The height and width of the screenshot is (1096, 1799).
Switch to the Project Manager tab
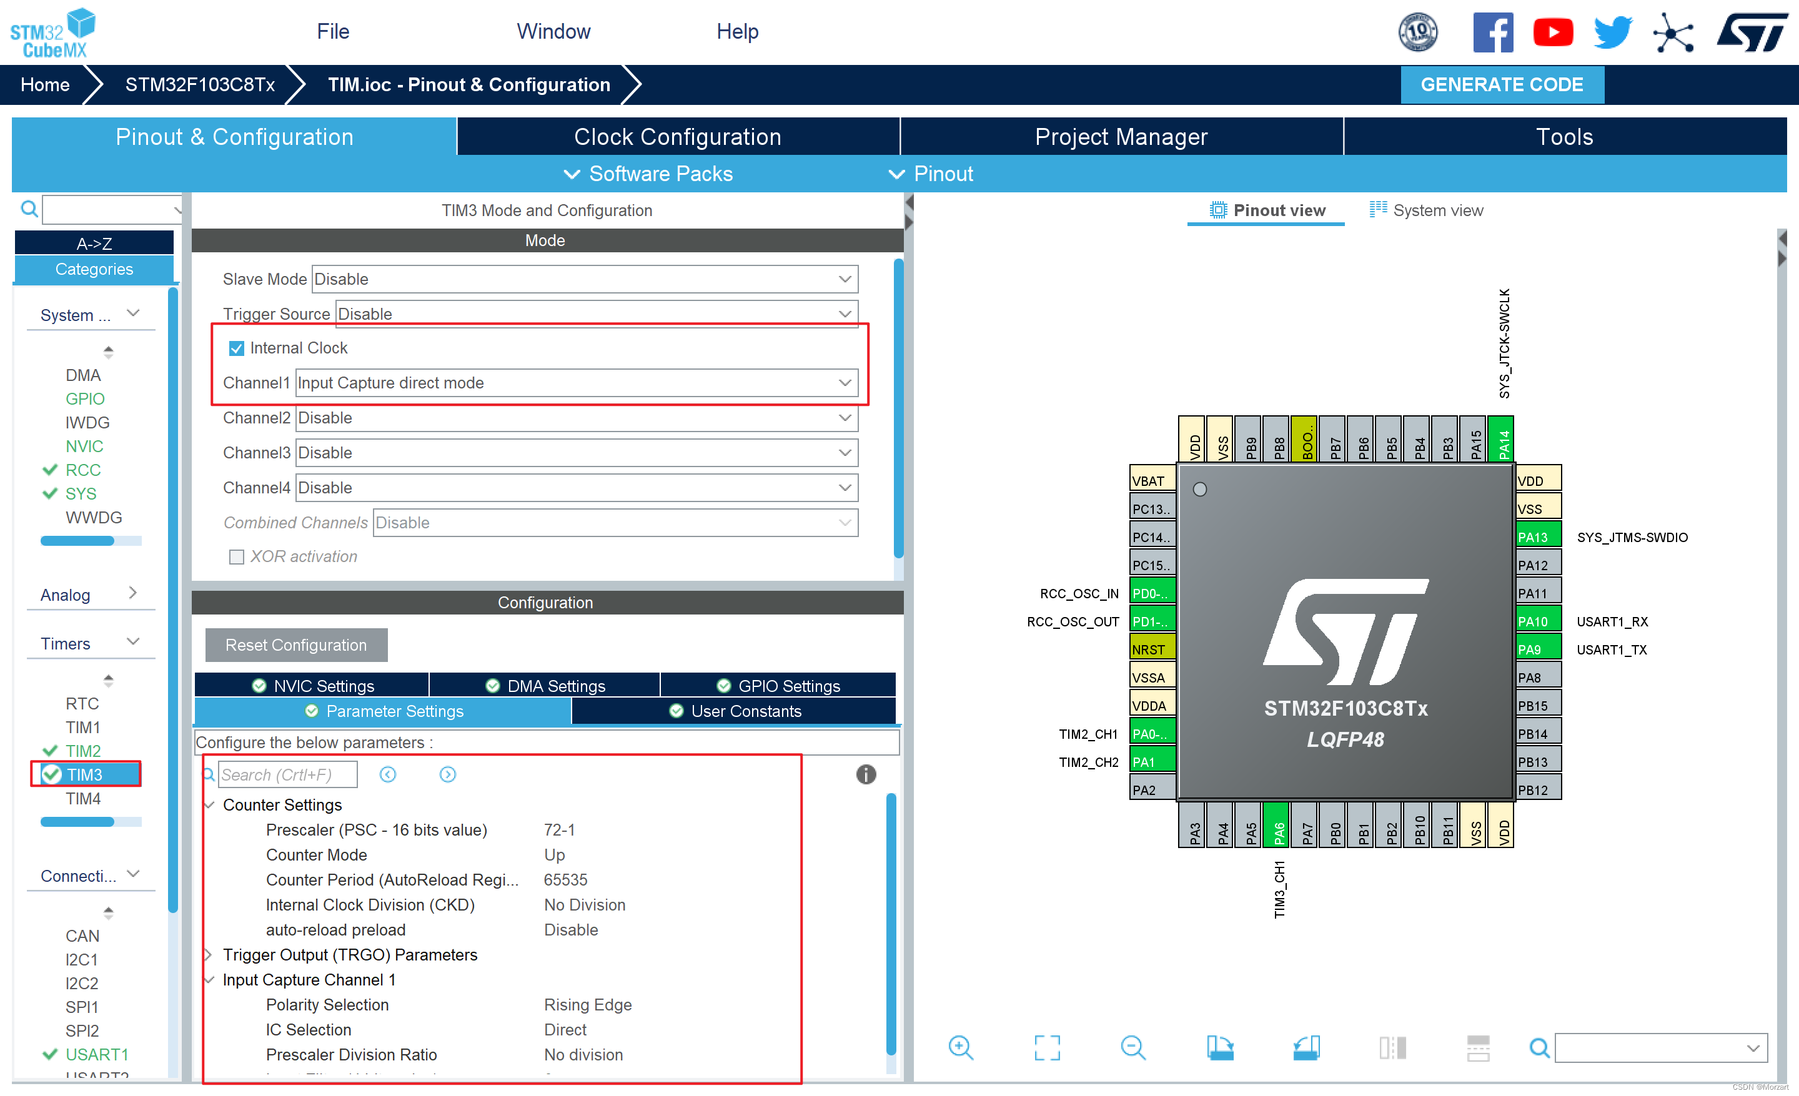(1121, 136)
